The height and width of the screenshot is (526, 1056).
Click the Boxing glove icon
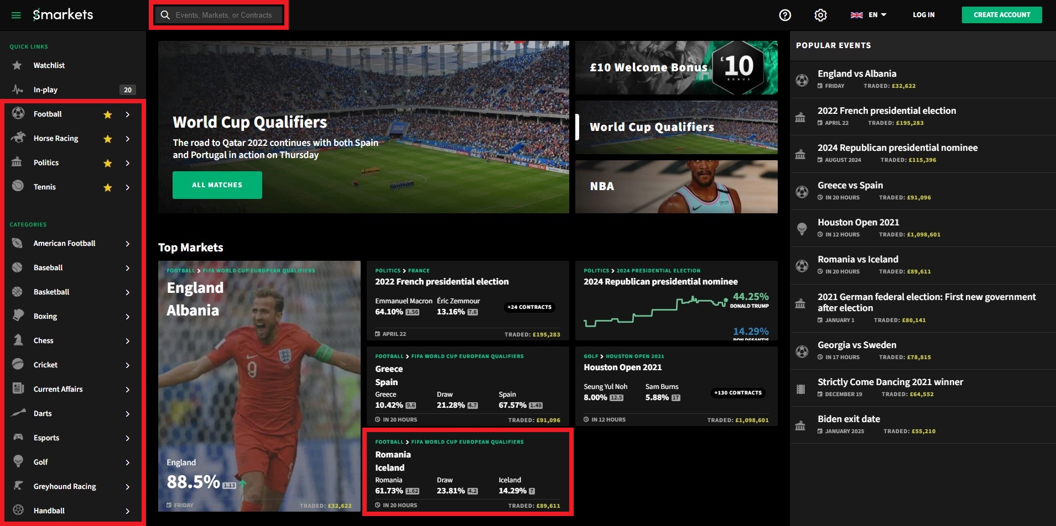coord(18,315)
